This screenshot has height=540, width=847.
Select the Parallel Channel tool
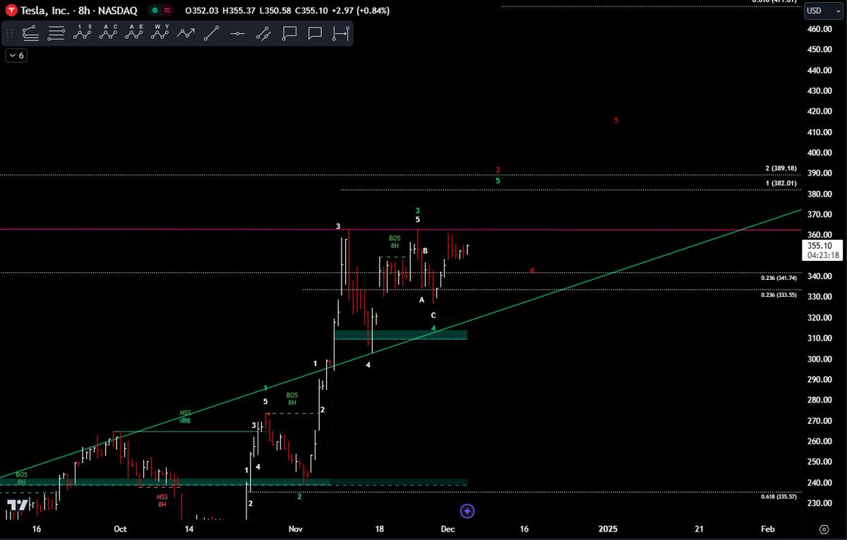click(x=264, y=32)
